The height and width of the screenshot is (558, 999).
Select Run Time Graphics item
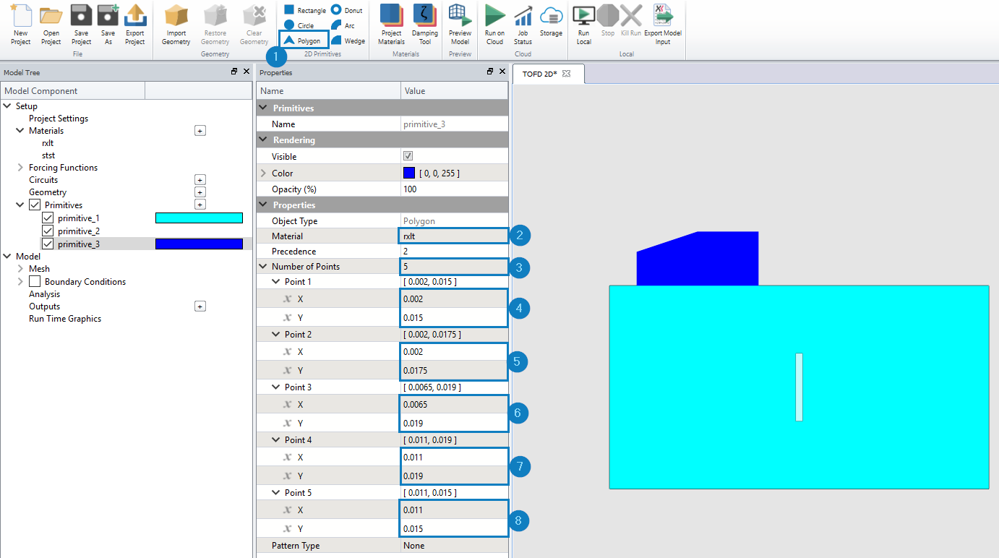point(65,319)
